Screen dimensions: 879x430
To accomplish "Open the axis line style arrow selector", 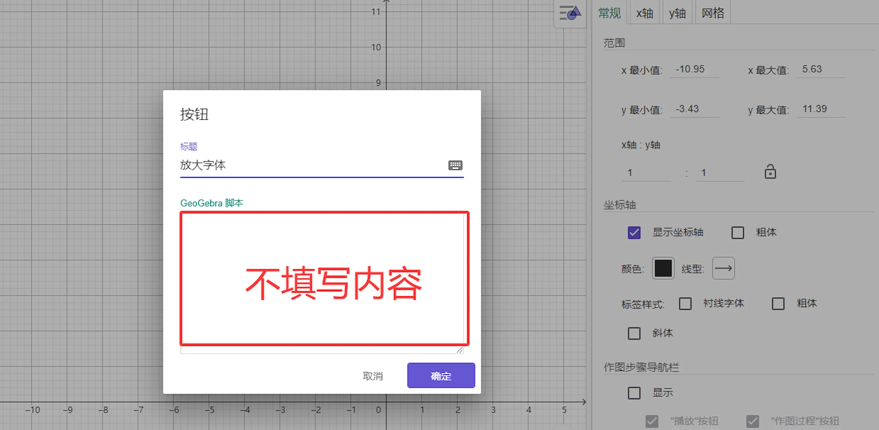I will [x=723, y=268].
